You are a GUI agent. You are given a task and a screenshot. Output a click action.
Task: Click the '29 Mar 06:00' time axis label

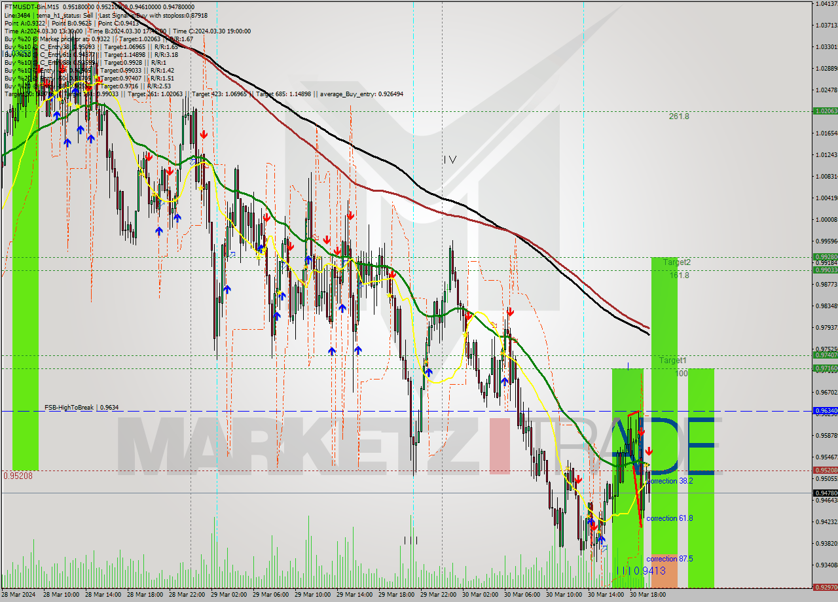[x=272, y=595]
